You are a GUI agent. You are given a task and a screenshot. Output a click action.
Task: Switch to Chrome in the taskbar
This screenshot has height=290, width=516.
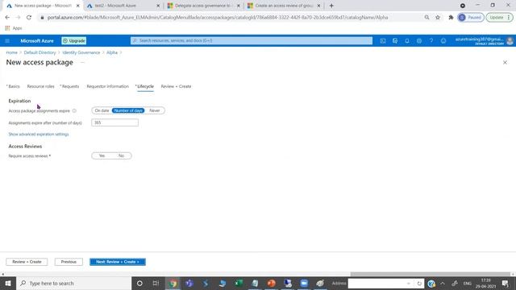(173, 283)
